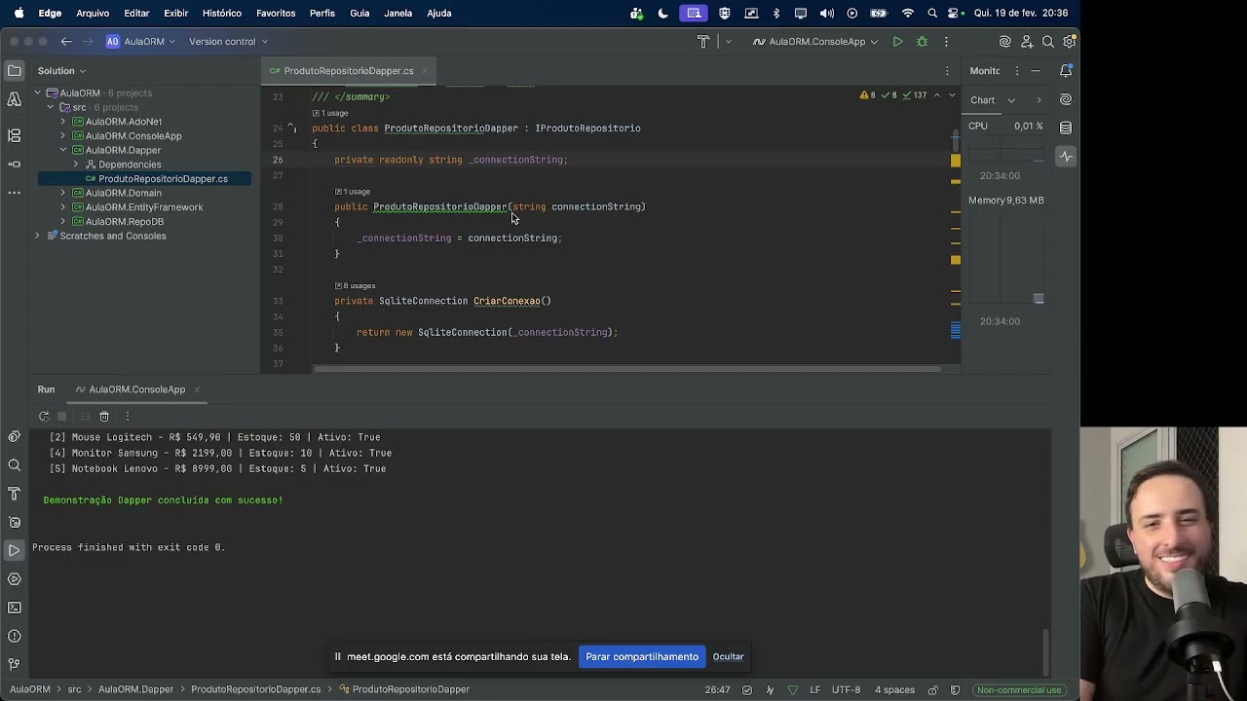Select AulaORM.RepoDB project in tree
Screen dimensions: 1247x701
125,221
